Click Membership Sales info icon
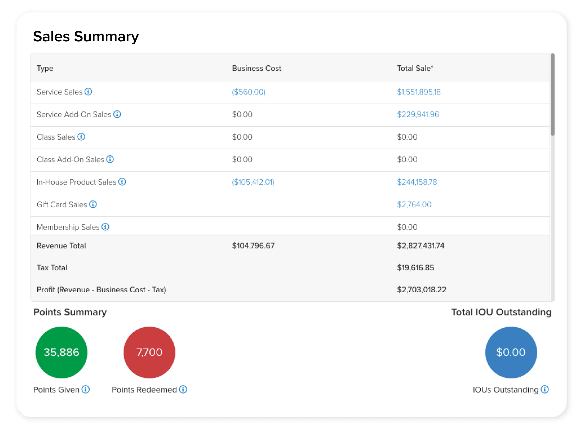583x427 pixels. (x=105, y=227)
